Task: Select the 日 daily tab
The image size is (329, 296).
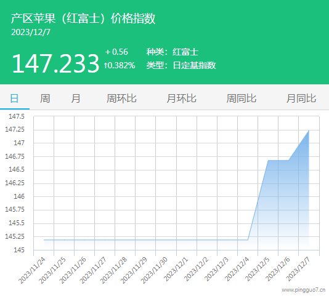Action: coord(14,98)
